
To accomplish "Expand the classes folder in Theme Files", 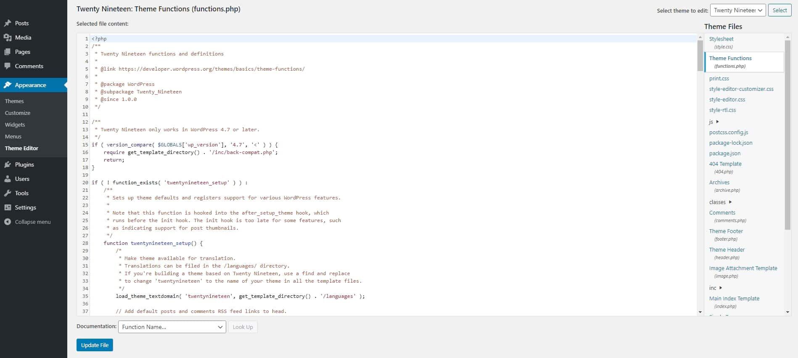I will pos(720,202).
